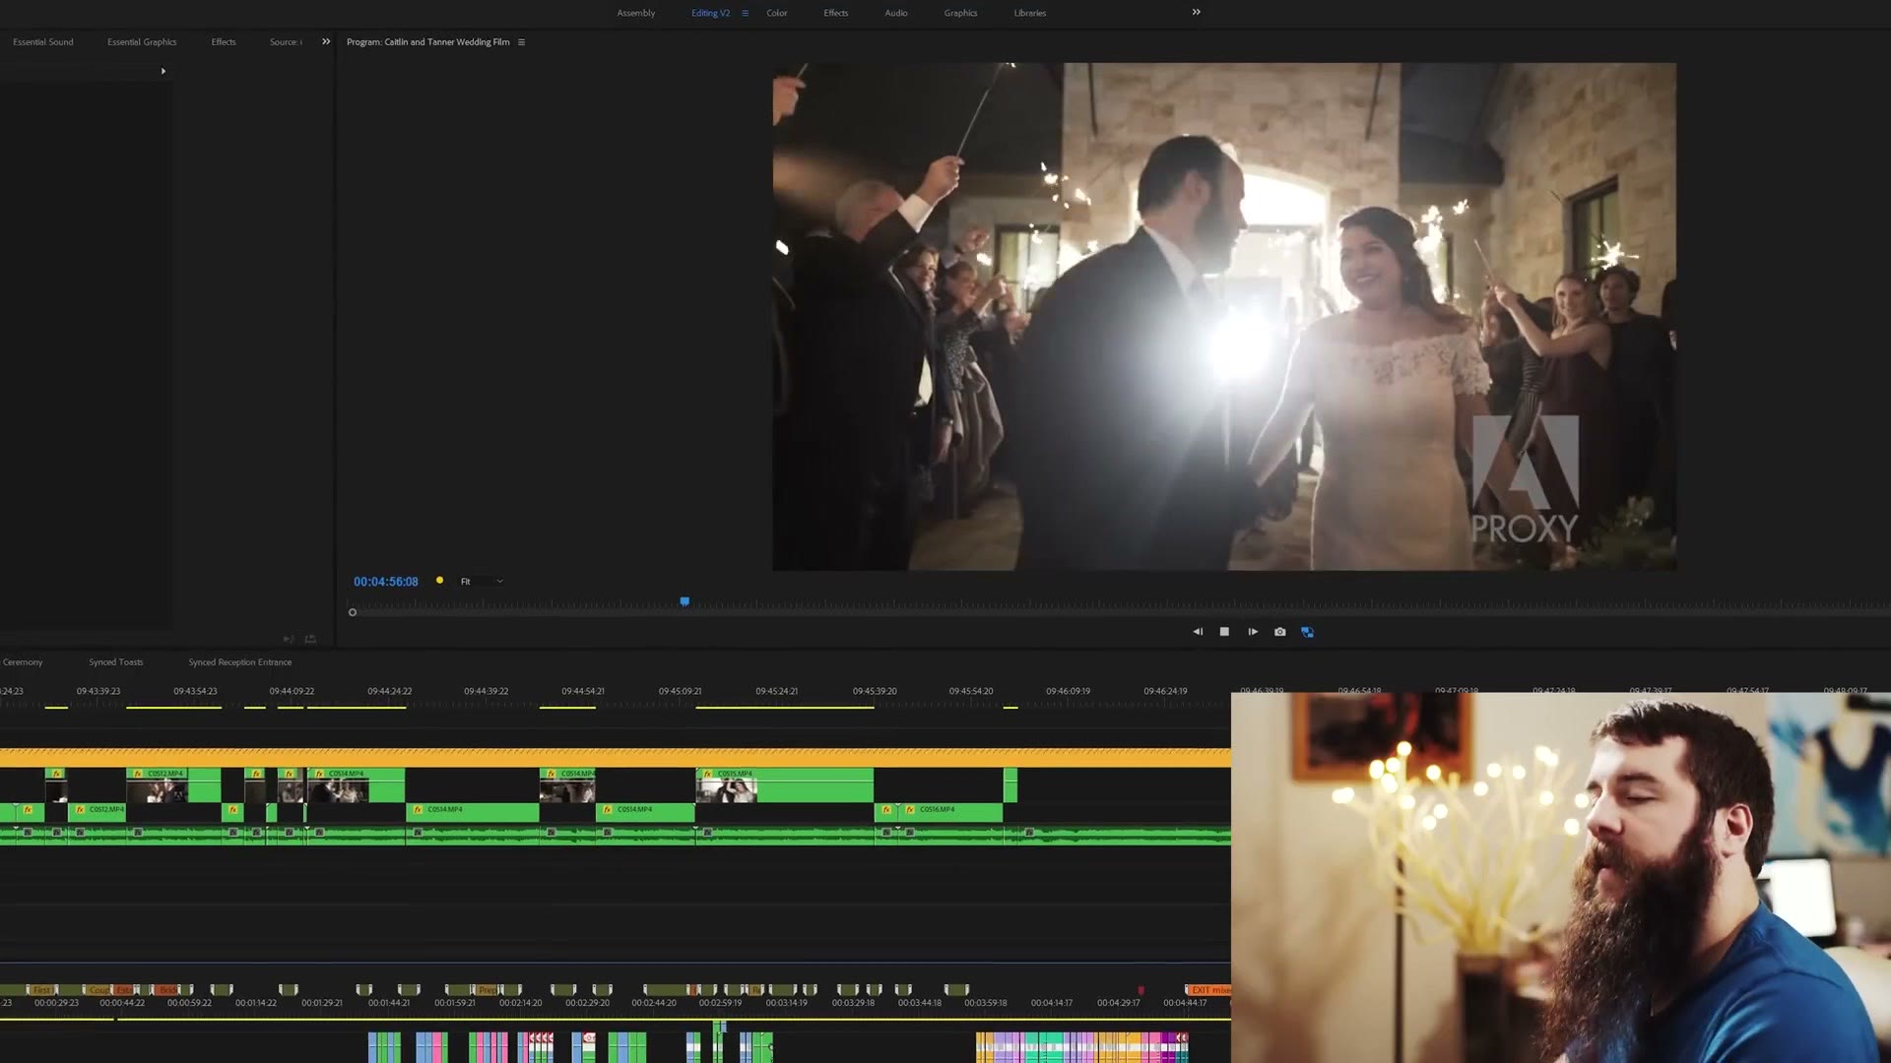Click the fx badge on C0516.MP4 clip
The width and height of the screenshot is (1891, 1063).
[x=910, y=810]
